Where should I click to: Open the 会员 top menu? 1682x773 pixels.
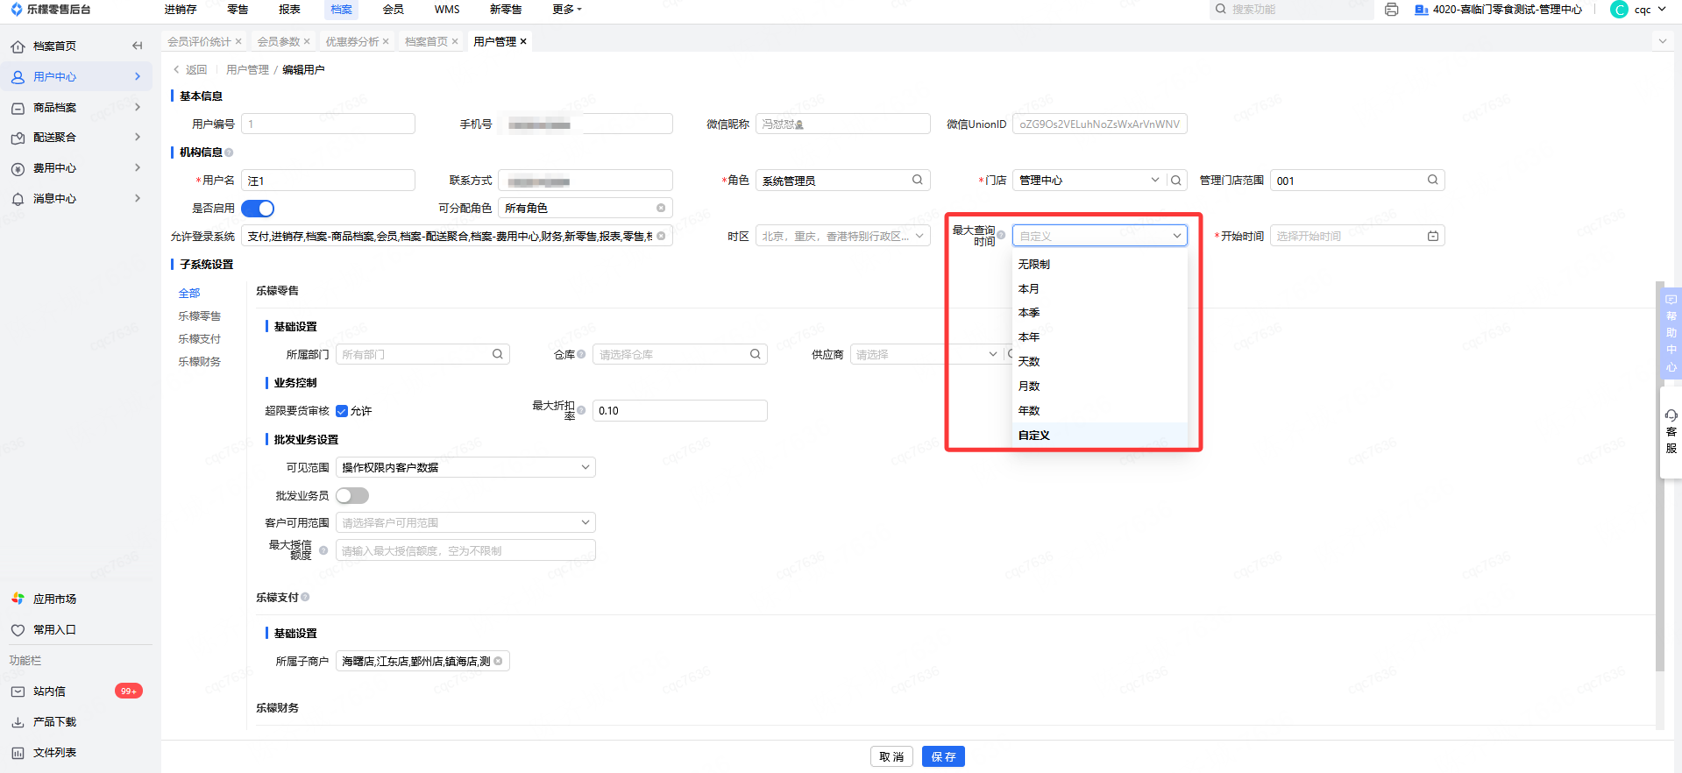[394, 10]
